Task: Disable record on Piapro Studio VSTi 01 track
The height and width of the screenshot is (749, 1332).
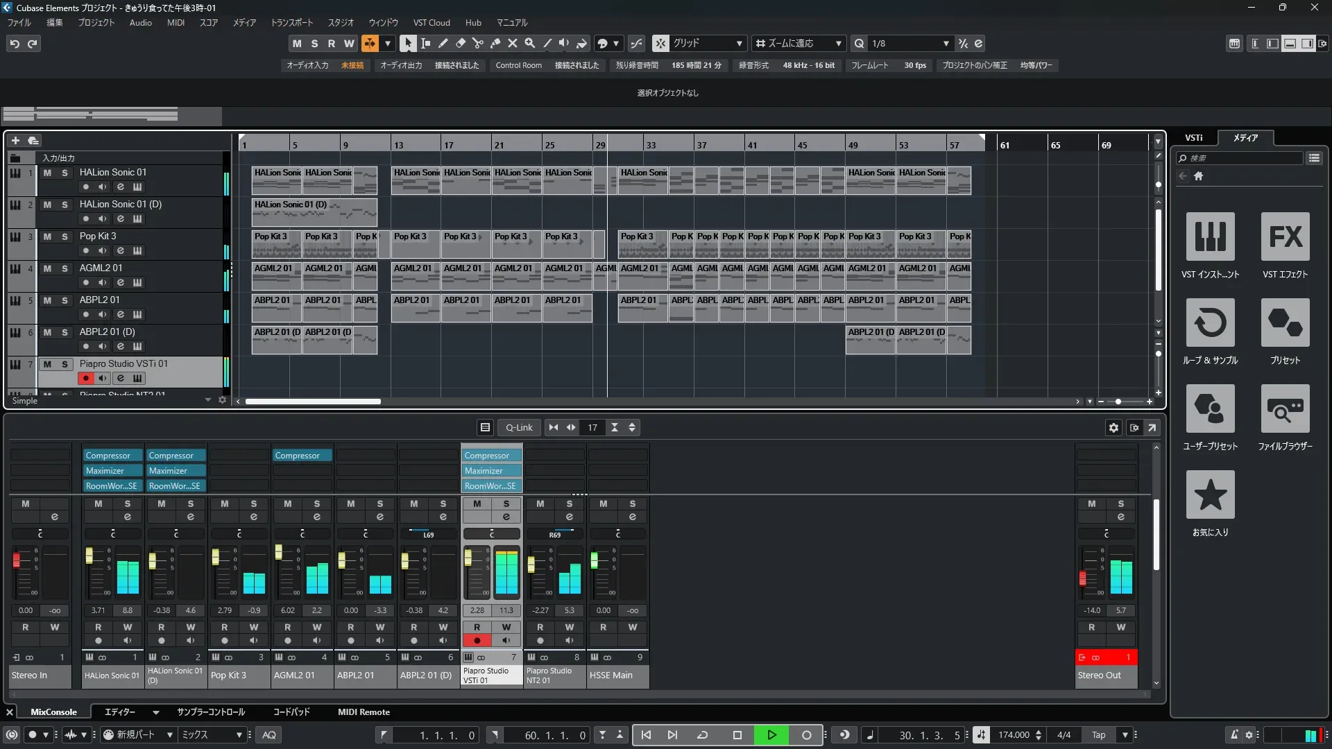Action: pos(85,378)
